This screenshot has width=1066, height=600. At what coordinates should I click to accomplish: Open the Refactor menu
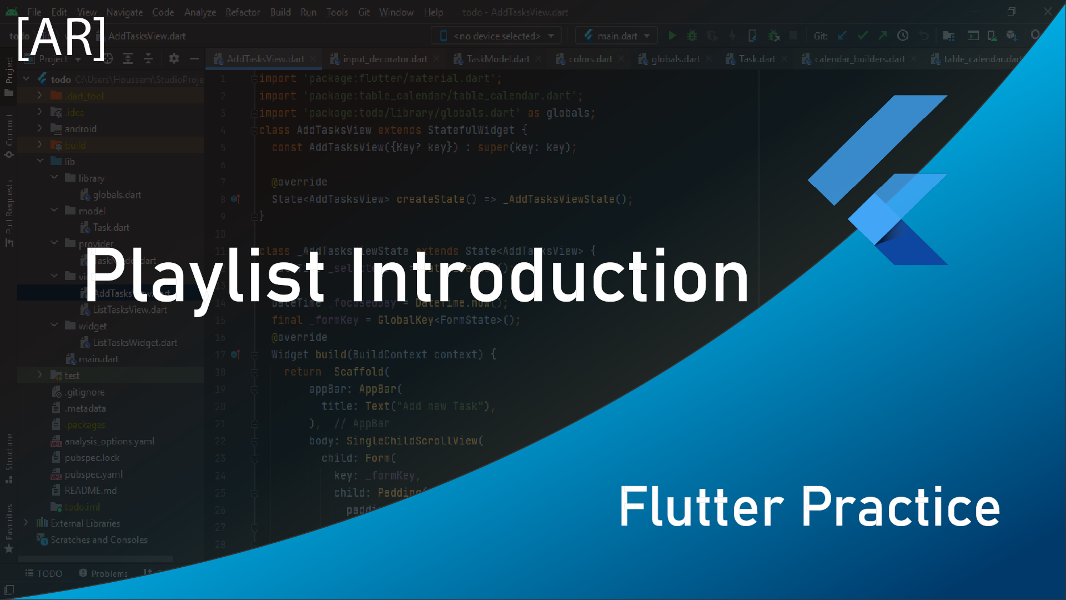point(242,12)
